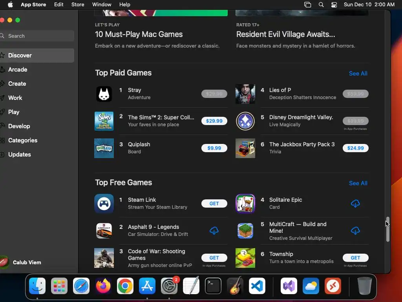Screen dimensions: 402x302
Task: Open the Township game icon
Action: [x=245, y=258]
